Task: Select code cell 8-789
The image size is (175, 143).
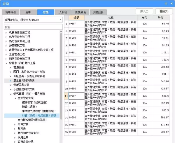Action: (76, 38)
